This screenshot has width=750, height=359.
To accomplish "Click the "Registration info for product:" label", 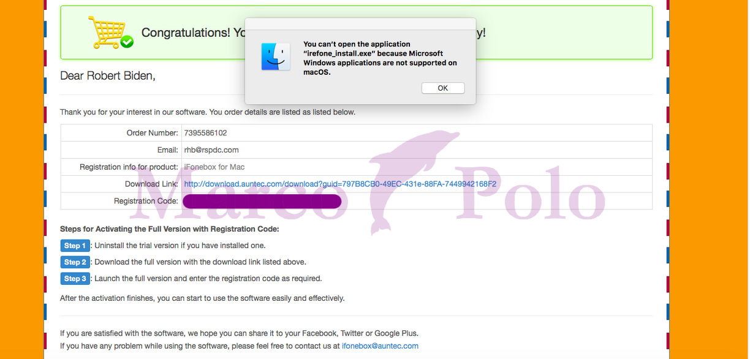I will point(129,167).
